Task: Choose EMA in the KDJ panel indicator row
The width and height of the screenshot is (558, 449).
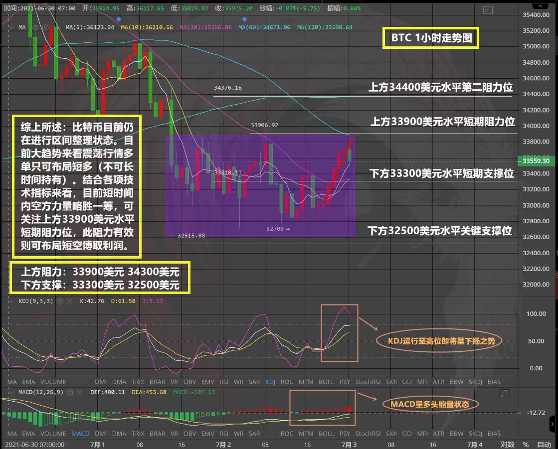Action: click(x=28, y=382)
